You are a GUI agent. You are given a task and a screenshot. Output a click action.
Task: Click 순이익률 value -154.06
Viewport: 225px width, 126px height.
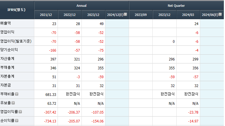pyautogui.click(x=97, y=121)
